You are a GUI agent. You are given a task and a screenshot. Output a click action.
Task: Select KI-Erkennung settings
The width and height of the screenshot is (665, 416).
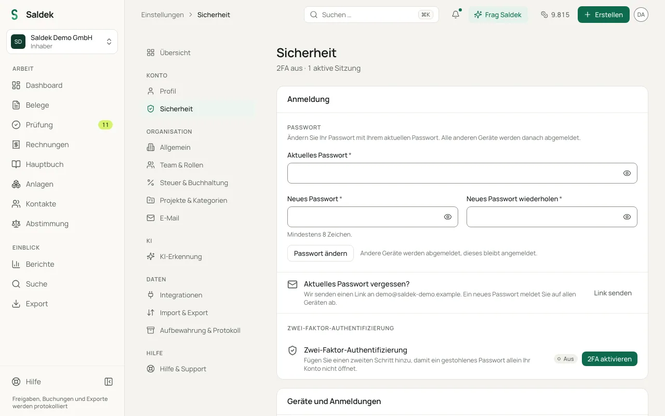[x=198, y=256]
